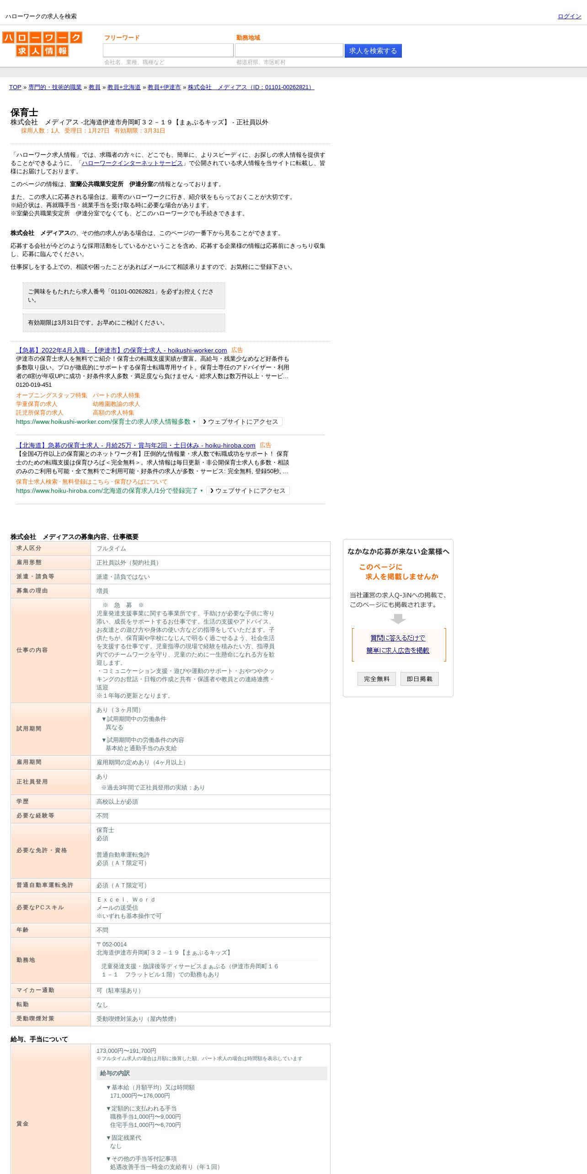Image resolution: width=587 pixels, height=1174 pixels.
Task: Open パートの求人特集 ad sublink
Action: (117, 395)
